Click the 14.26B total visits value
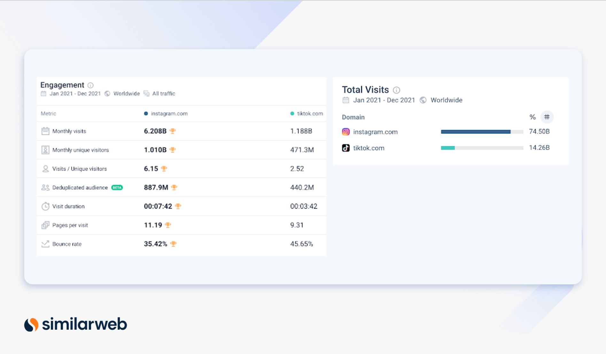 539,148
